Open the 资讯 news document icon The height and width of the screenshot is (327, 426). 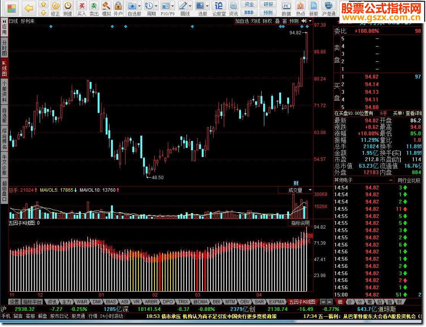click(x=233, y=5)
